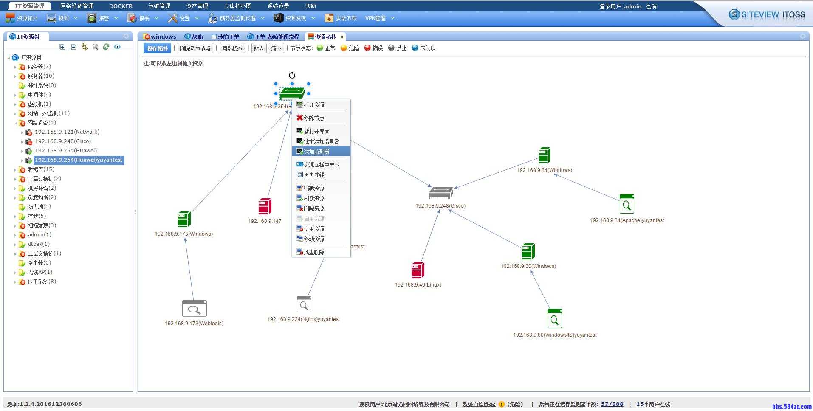Click the 安装下载 toolbar icon
Viewport: 813px width, 411px height.
coord(341,18)
